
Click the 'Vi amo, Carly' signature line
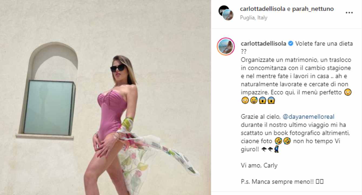click(x=259, y=165)
